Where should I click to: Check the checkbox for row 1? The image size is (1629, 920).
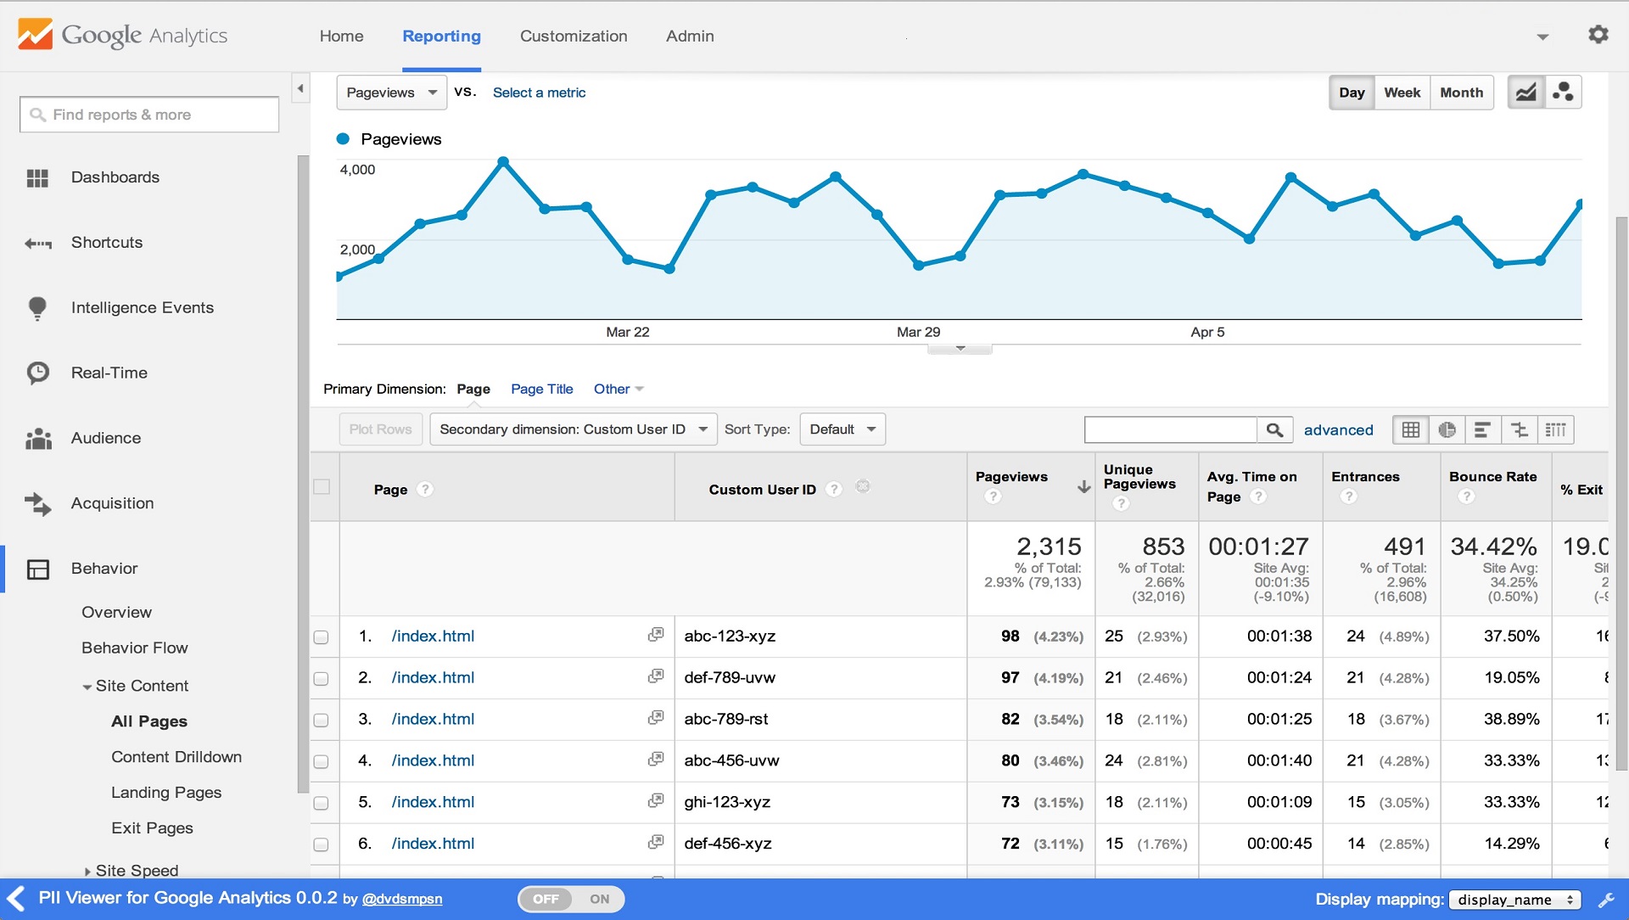(x=321, y=637)
